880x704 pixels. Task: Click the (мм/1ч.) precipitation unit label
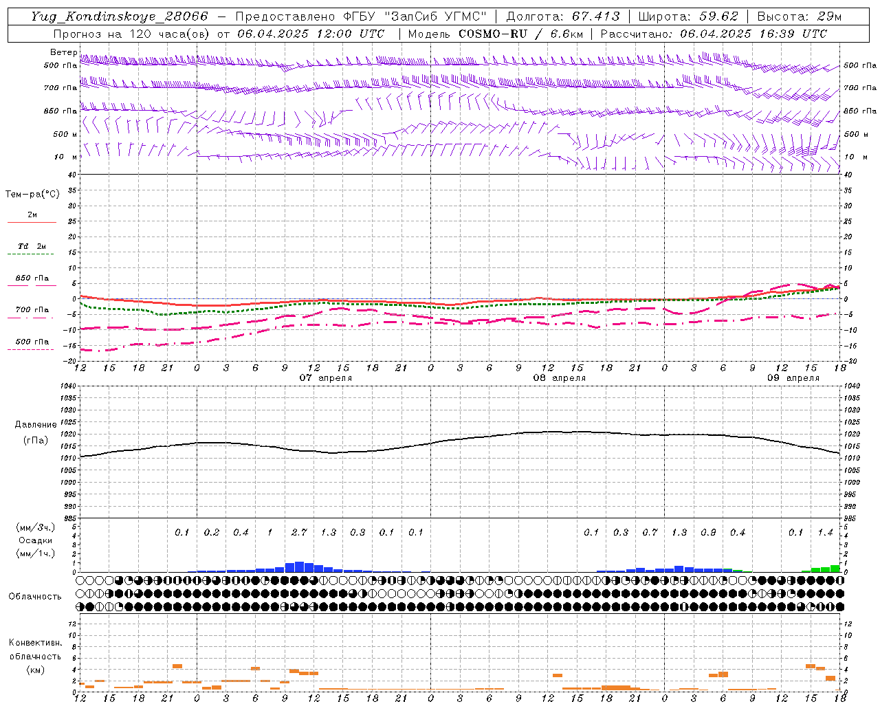coord(36,553)
